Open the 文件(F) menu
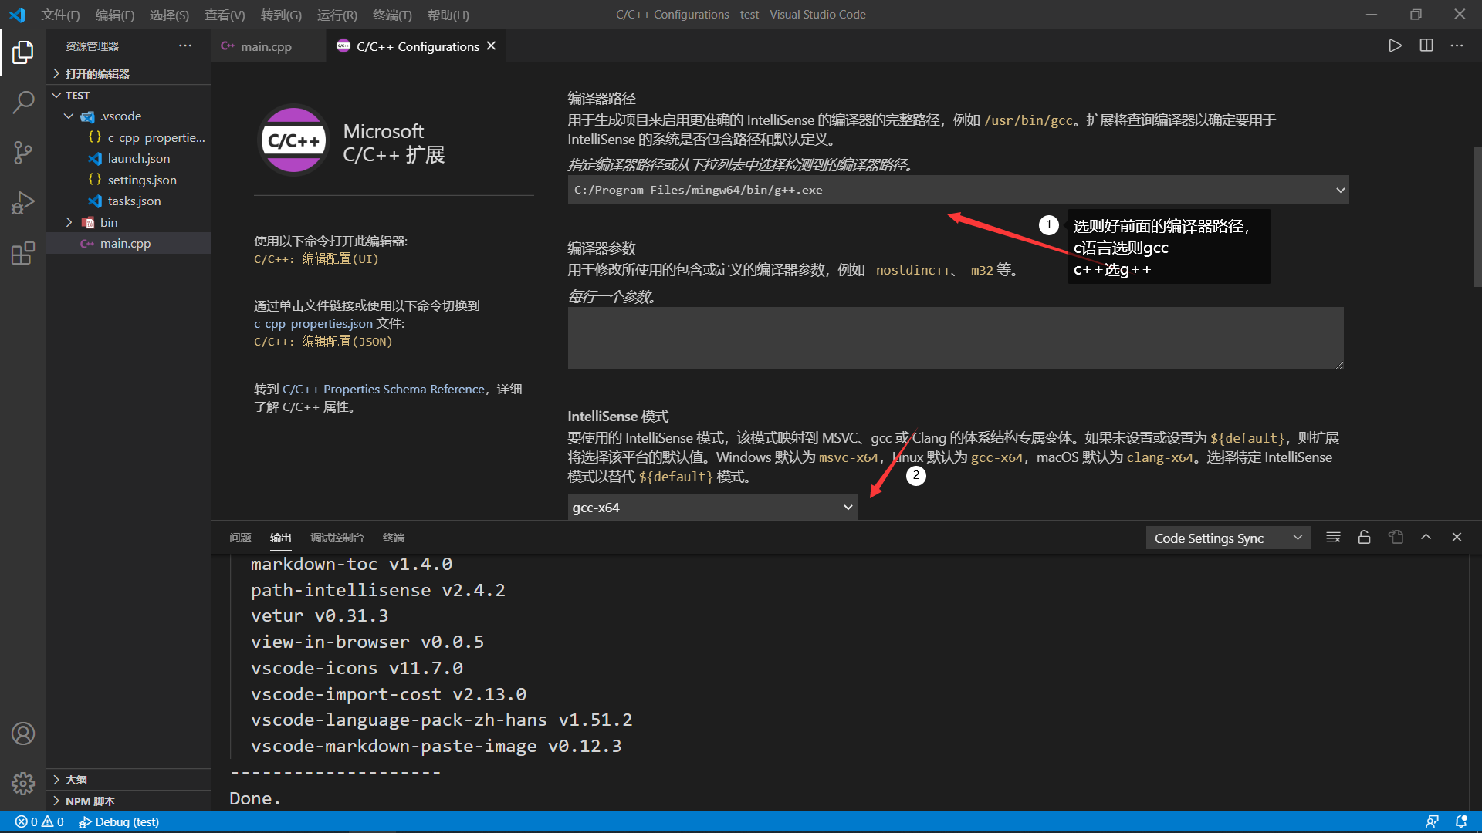The height and width of the screenshot is (833, 1482). coord(60,15)
